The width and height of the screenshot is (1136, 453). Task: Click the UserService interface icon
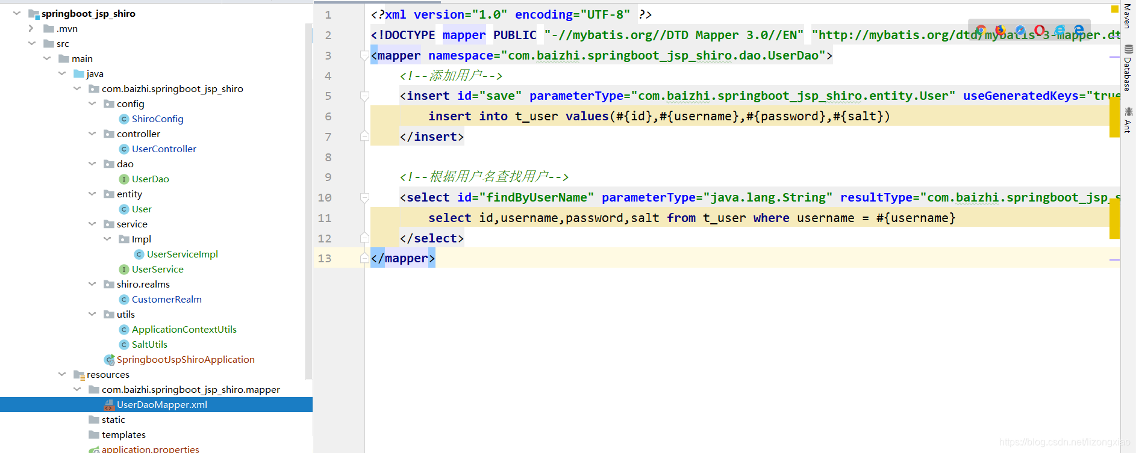[x=124, y=270]
